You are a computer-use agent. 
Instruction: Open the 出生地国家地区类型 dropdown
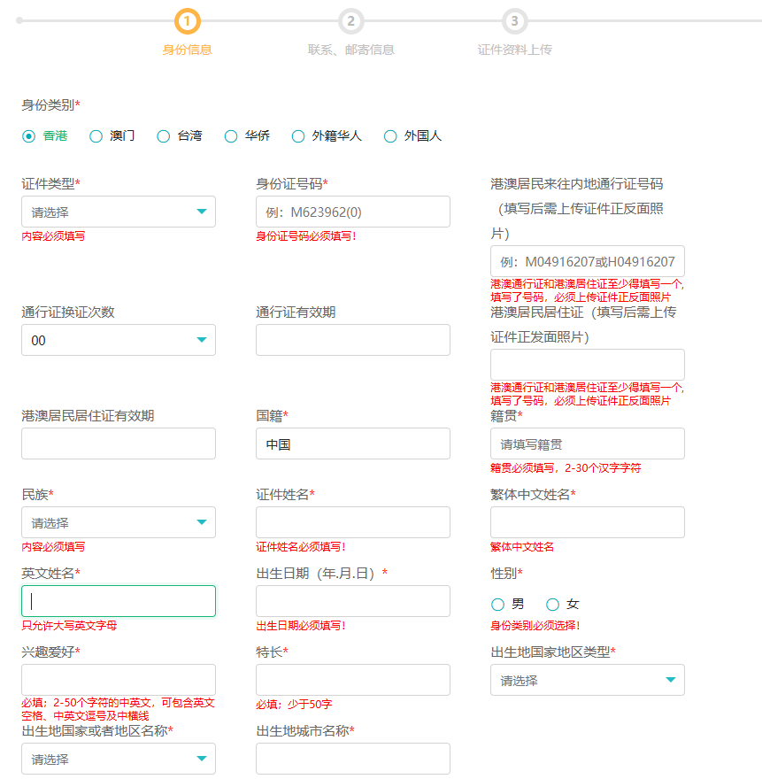pyautogui.click(x=587, y=680)
